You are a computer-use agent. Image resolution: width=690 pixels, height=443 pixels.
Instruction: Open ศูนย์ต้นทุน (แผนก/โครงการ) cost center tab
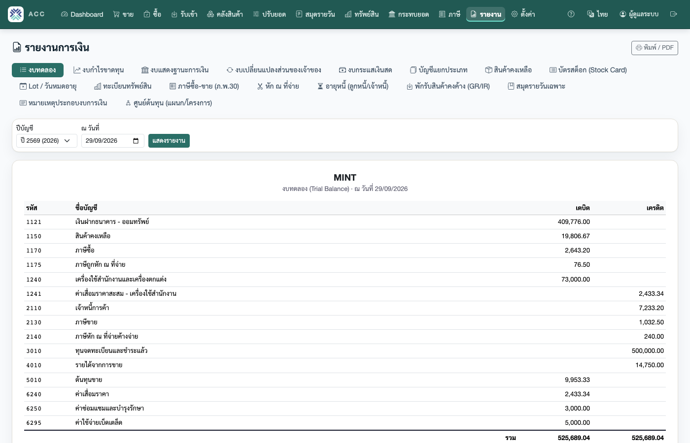pyautogui.click(x=169, y=103)
